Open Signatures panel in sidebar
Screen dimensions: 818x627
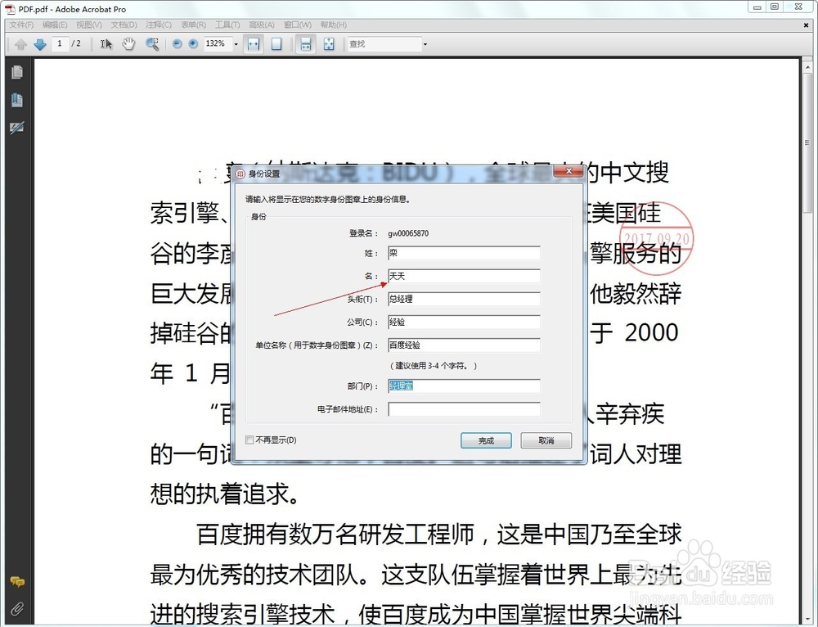point(16,128)
